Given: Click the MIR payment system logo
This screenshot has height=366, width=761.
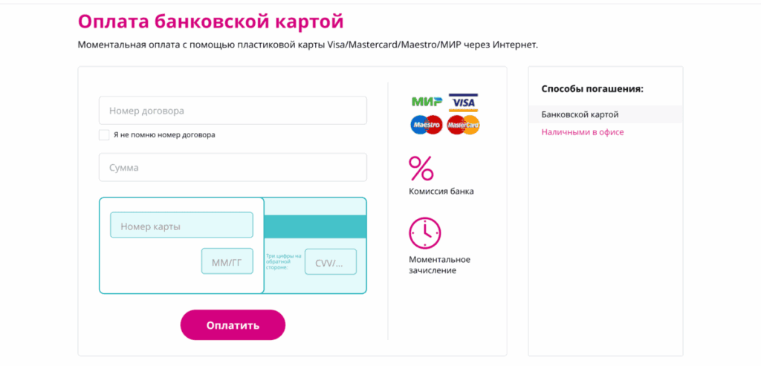Looking at the screenshot, I should pos(427,101).
